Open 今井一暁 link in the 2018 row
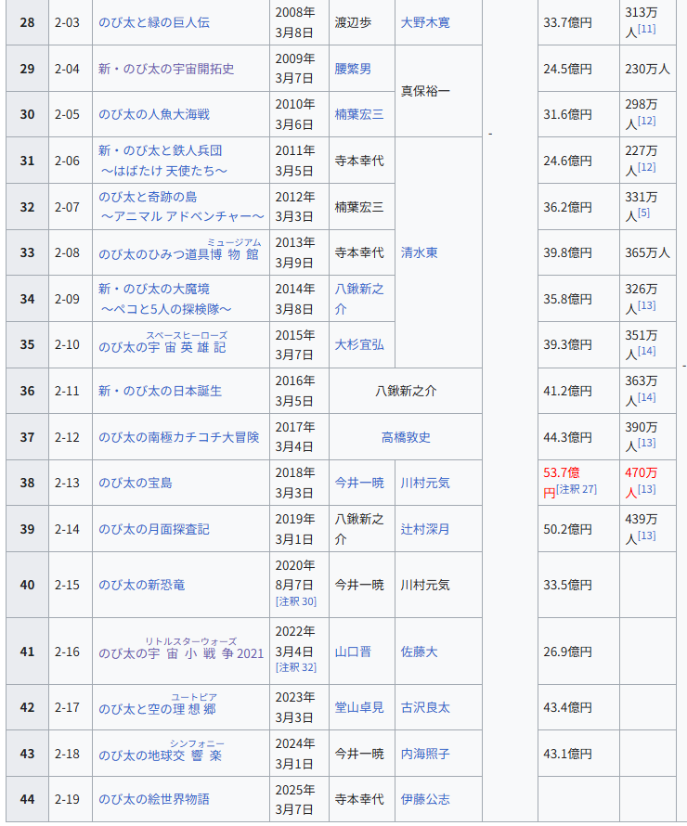 click(359, 483)
